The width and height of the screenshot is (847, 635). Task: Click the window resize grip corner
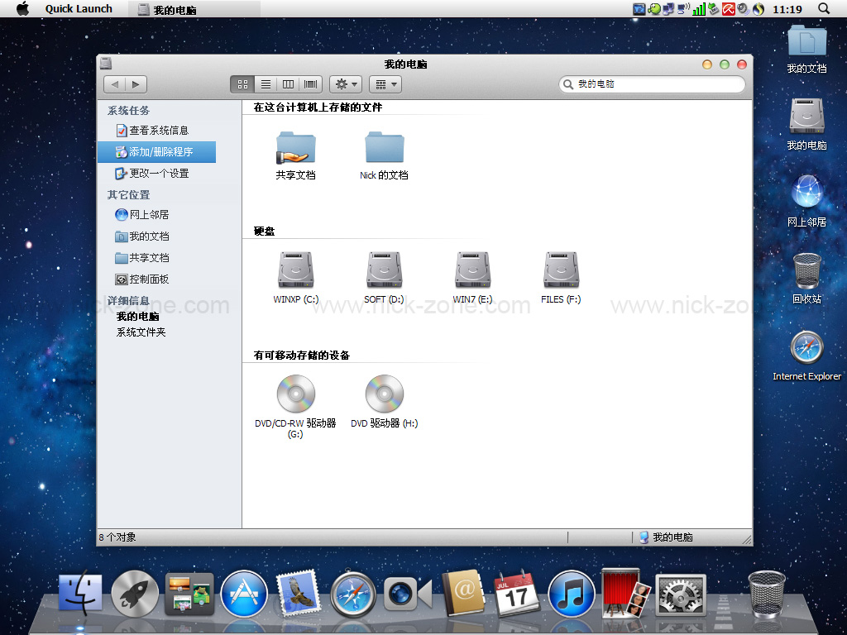[x=747, y=539]
